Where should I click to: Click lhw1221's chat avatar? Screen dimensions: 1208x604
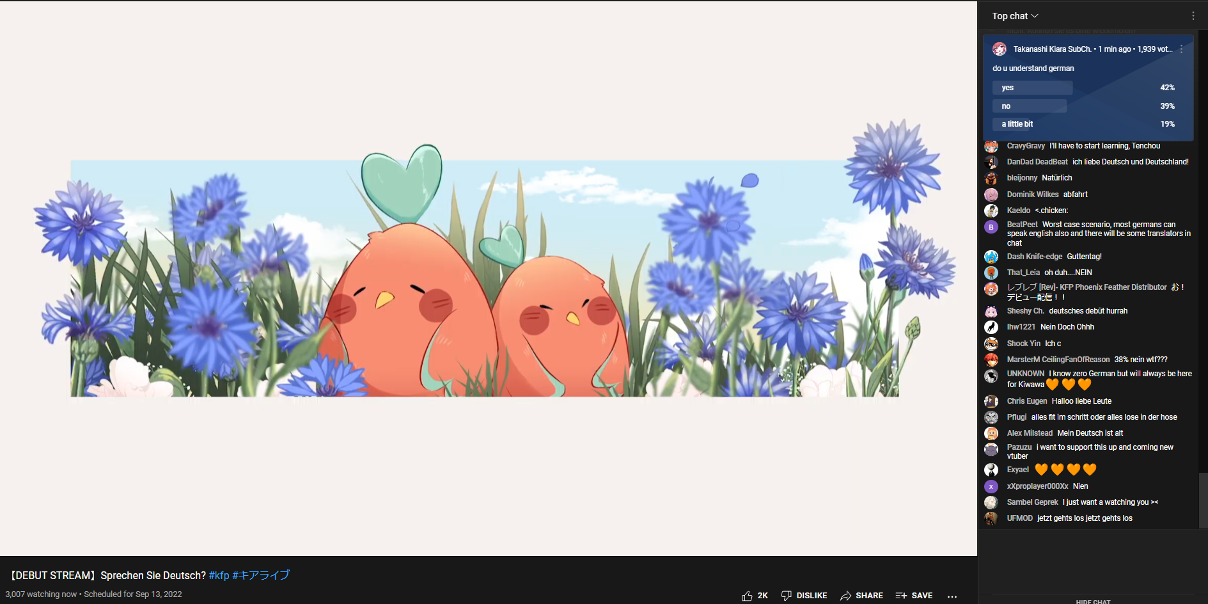991,328
